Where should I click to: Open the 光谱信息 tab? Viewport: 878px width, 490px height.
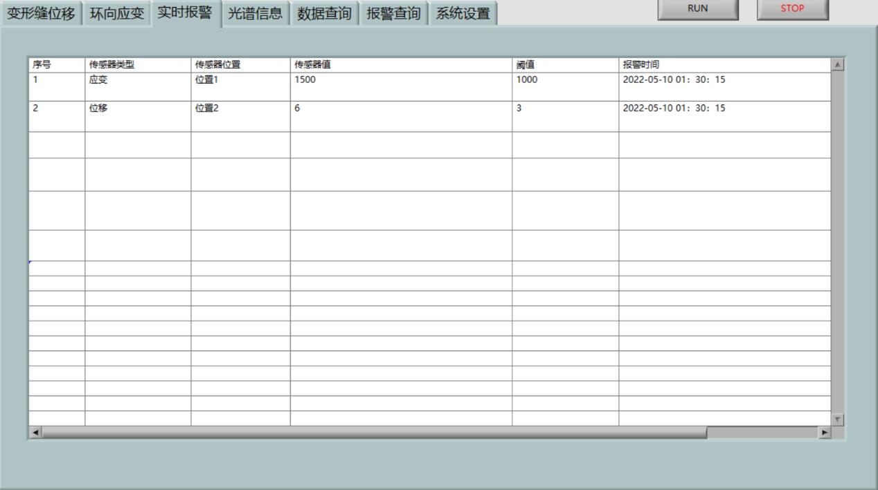256,14
